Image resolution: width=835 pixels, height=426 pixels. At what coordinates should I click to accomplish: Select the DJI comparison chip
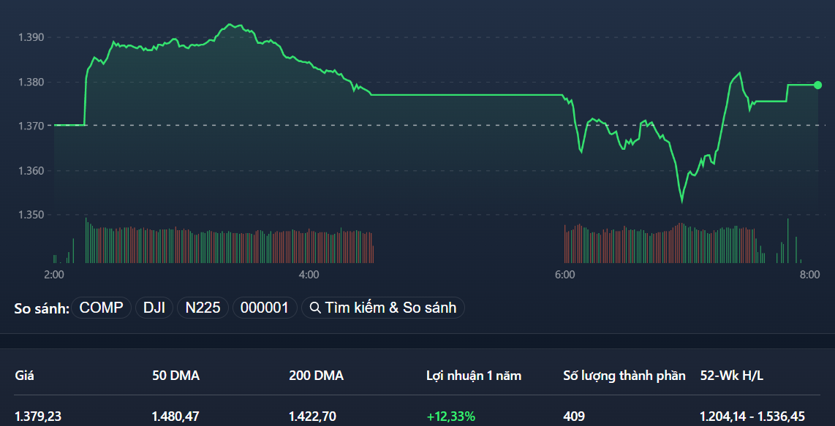coord(154,308)
